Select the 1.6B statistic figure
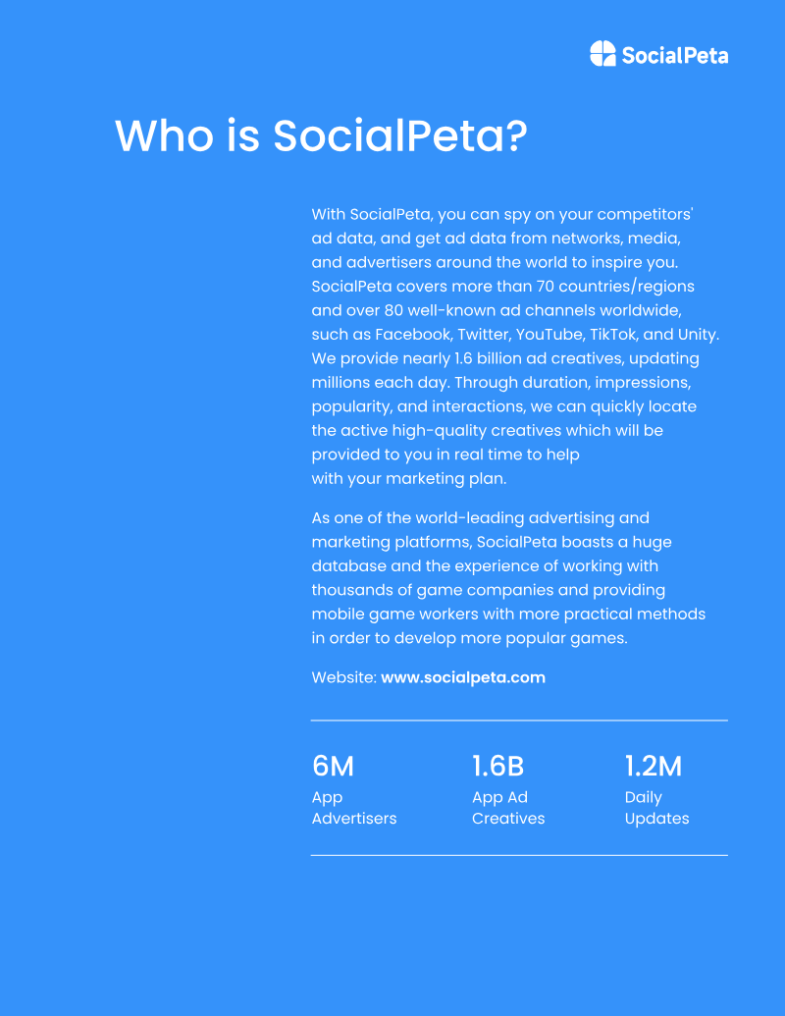This screenshot has width=785, height=1016. pos(497,766)
